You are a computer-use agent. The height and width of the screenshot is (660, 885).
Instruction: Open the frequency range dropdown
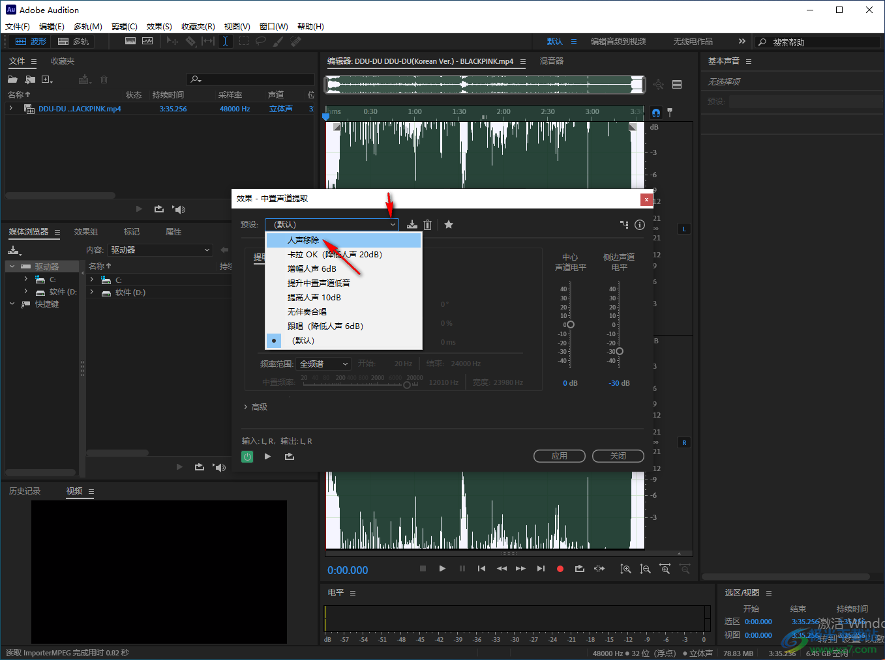(x=323, y=364)
